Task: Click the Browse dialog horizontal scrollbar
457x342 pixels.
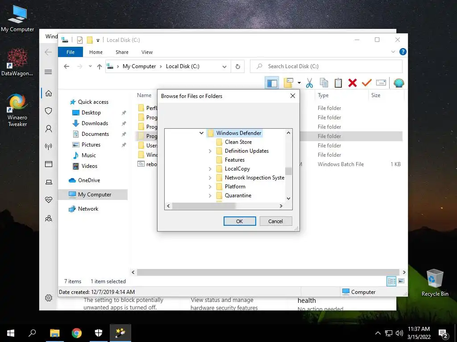Action: (x=204, y=206)
